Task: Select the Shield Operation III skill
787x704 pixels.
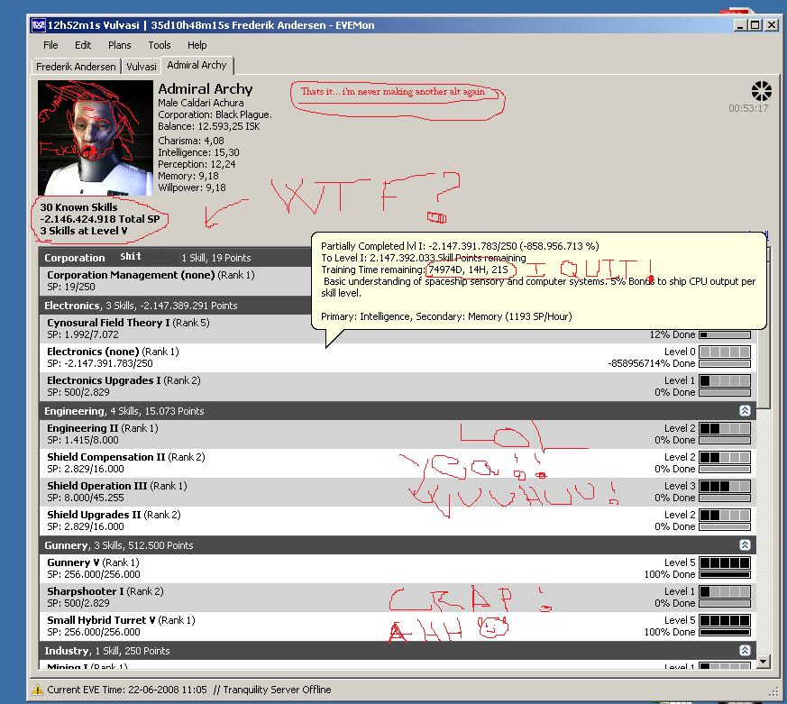Action: [398, 492]
